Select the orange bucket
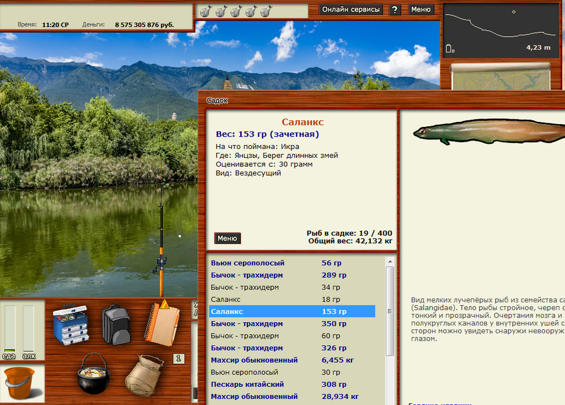Viewport: 565px width, 405px height. pyautogui.click(x=20, y=383)
